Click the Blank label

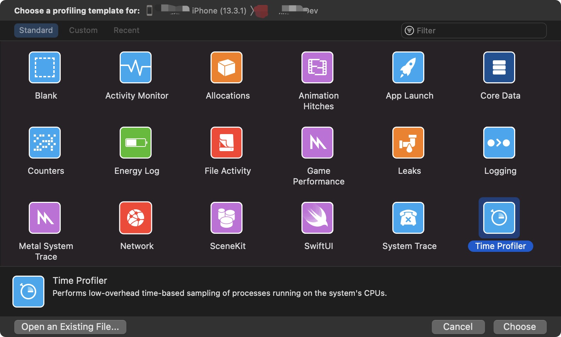click(46, 96)
